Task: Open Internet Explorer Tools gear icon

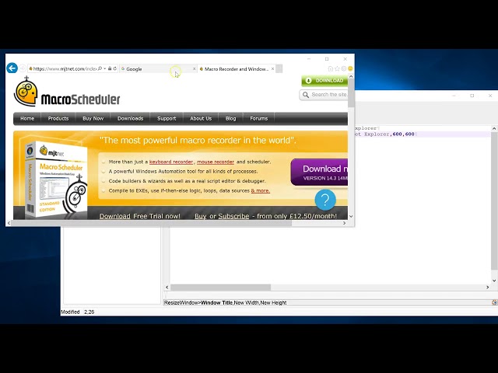Action: (344, 68)
